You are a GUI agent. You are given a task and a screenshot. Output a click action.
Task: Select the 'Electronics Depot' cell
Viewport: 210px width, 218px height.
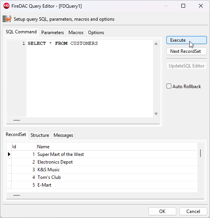pos(117,162)
